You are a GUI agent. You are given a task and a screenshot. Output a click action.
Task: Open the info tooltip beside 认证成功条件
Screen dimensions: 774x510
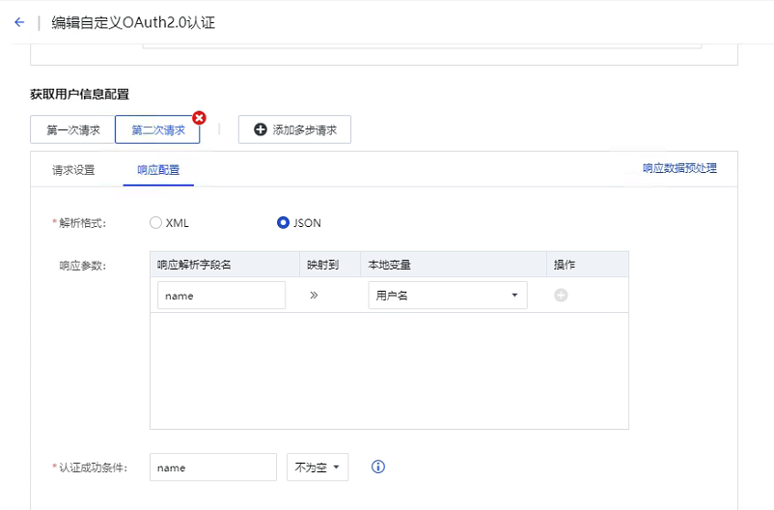378,467
